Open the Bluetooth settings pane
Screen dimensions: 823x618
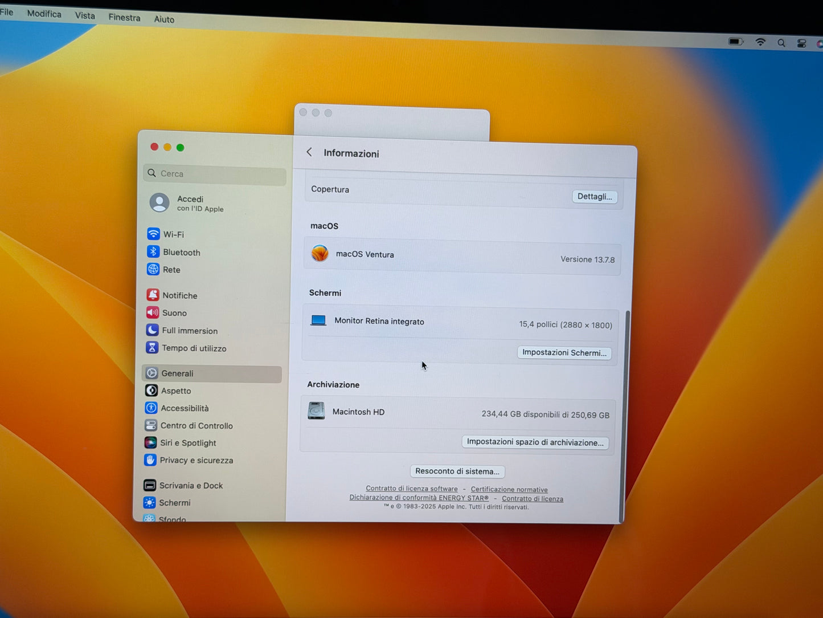click(x=174, y=252)
